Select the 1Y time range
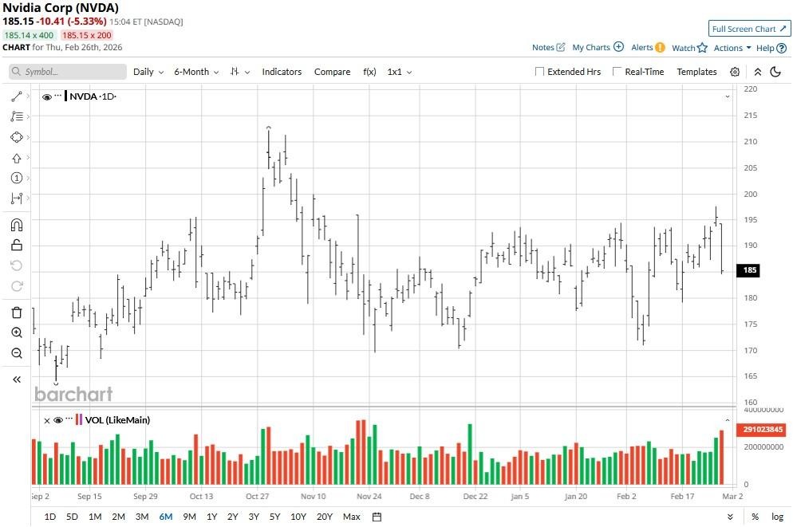The image size is (793, 527). [212, 517]
